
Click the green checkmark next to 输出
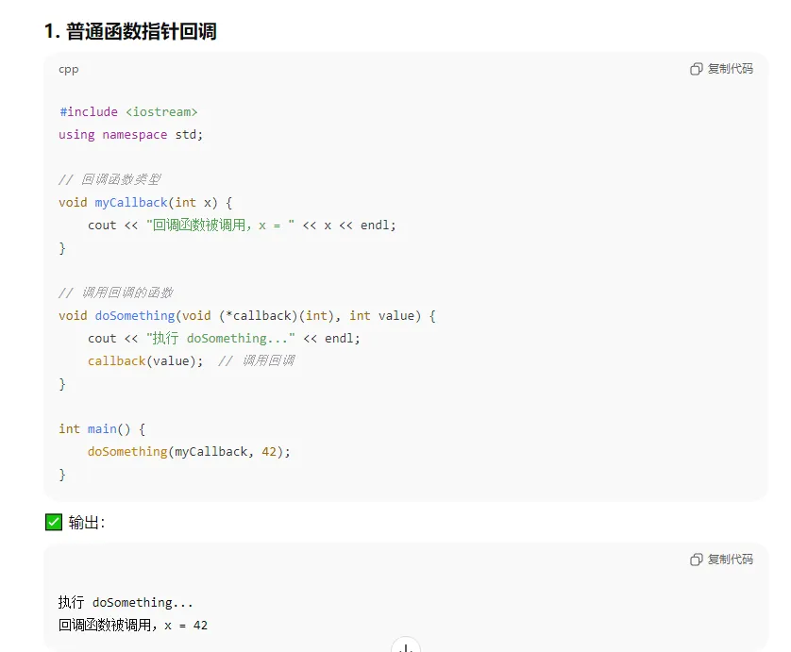(x=54, y=522)
